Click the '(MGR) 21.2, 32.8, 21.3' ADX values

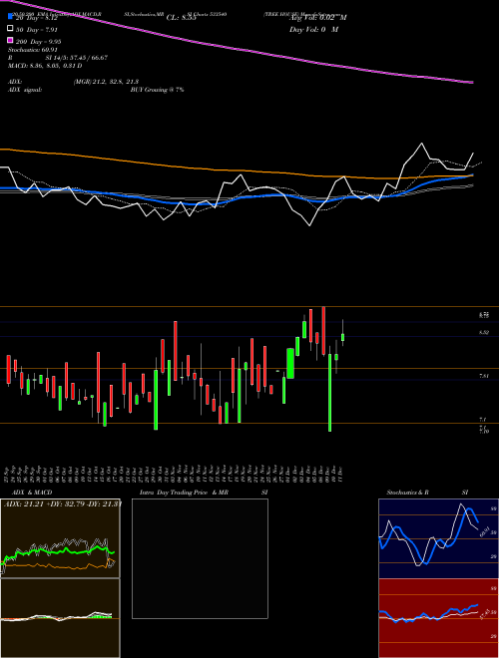[x=106, y=82]
